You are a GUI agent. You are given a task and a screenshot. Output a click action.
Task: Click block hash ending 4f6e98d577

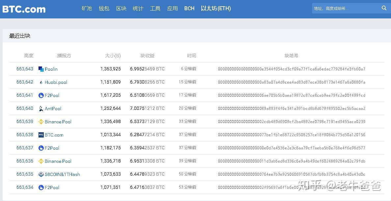pyautogui.click(x=292, y=148)
